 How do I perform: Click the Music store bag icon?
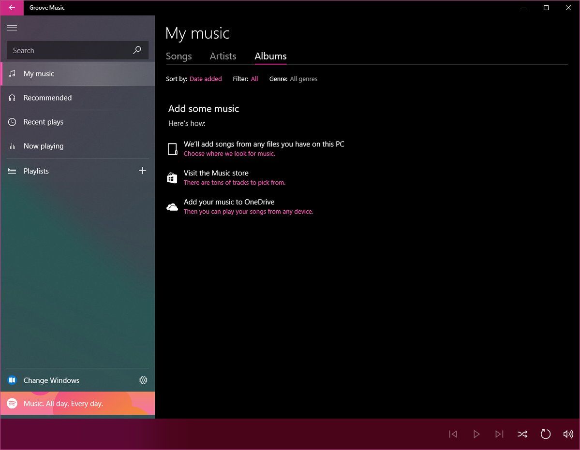[172, 178]
